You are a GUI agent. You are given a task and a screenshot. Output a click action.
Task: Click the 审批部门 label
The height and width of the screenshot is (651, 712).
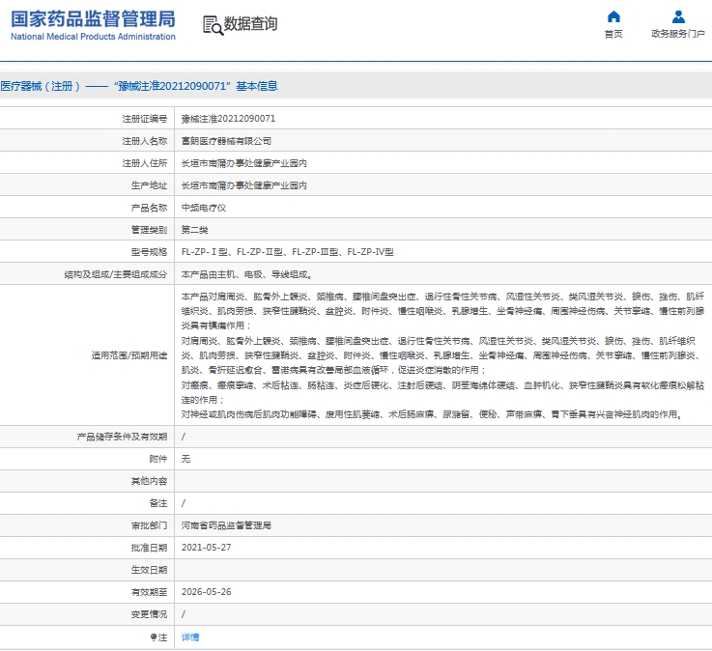[x=149, y=525]
